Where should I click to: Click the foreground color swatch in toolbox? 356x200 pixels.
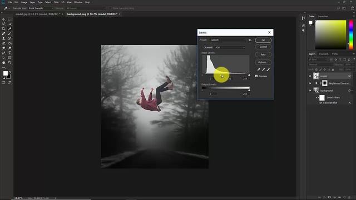tap(5, 73)
